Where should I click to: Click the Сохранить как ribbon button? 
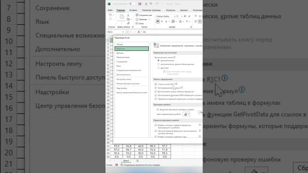pyautogui.click(x=144, y=15)
